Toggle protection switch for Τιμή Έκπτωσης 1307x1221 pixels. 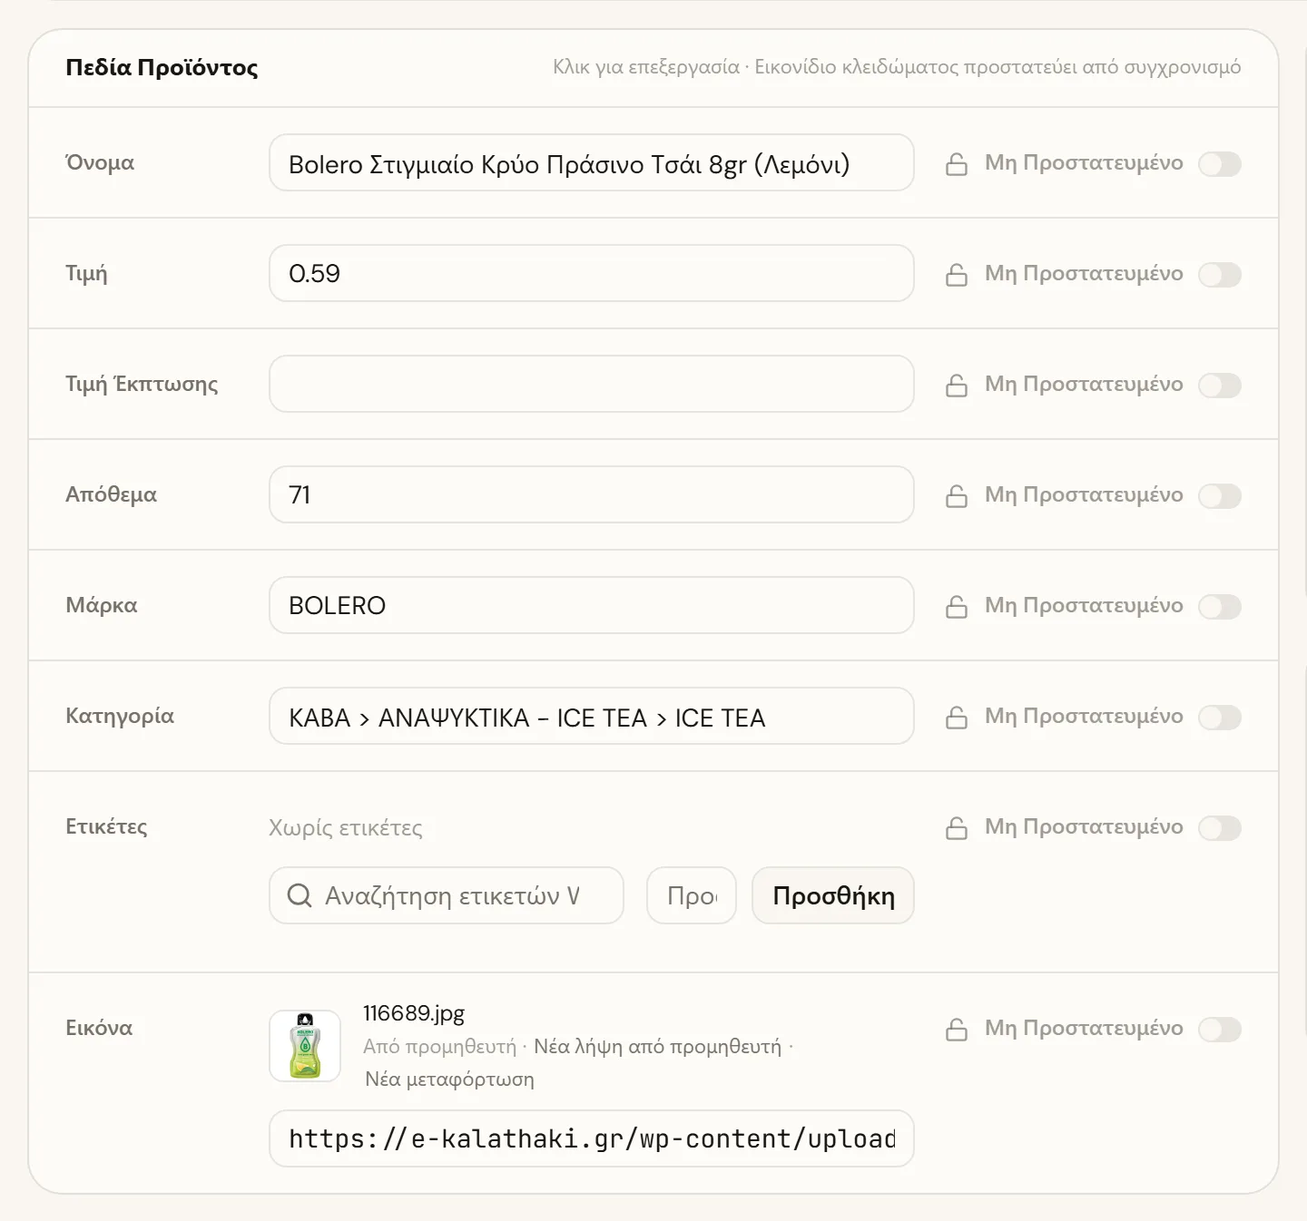tap(1220, 386)
